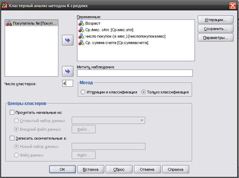Click the icon beside Возраст variable

click(81, 23)
